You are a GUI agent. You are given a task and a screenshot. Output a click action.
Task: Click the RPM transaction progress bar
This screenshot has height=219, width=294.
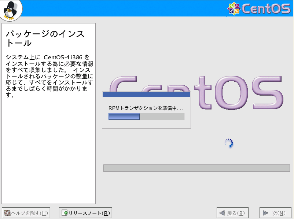(x=146, y=116)
